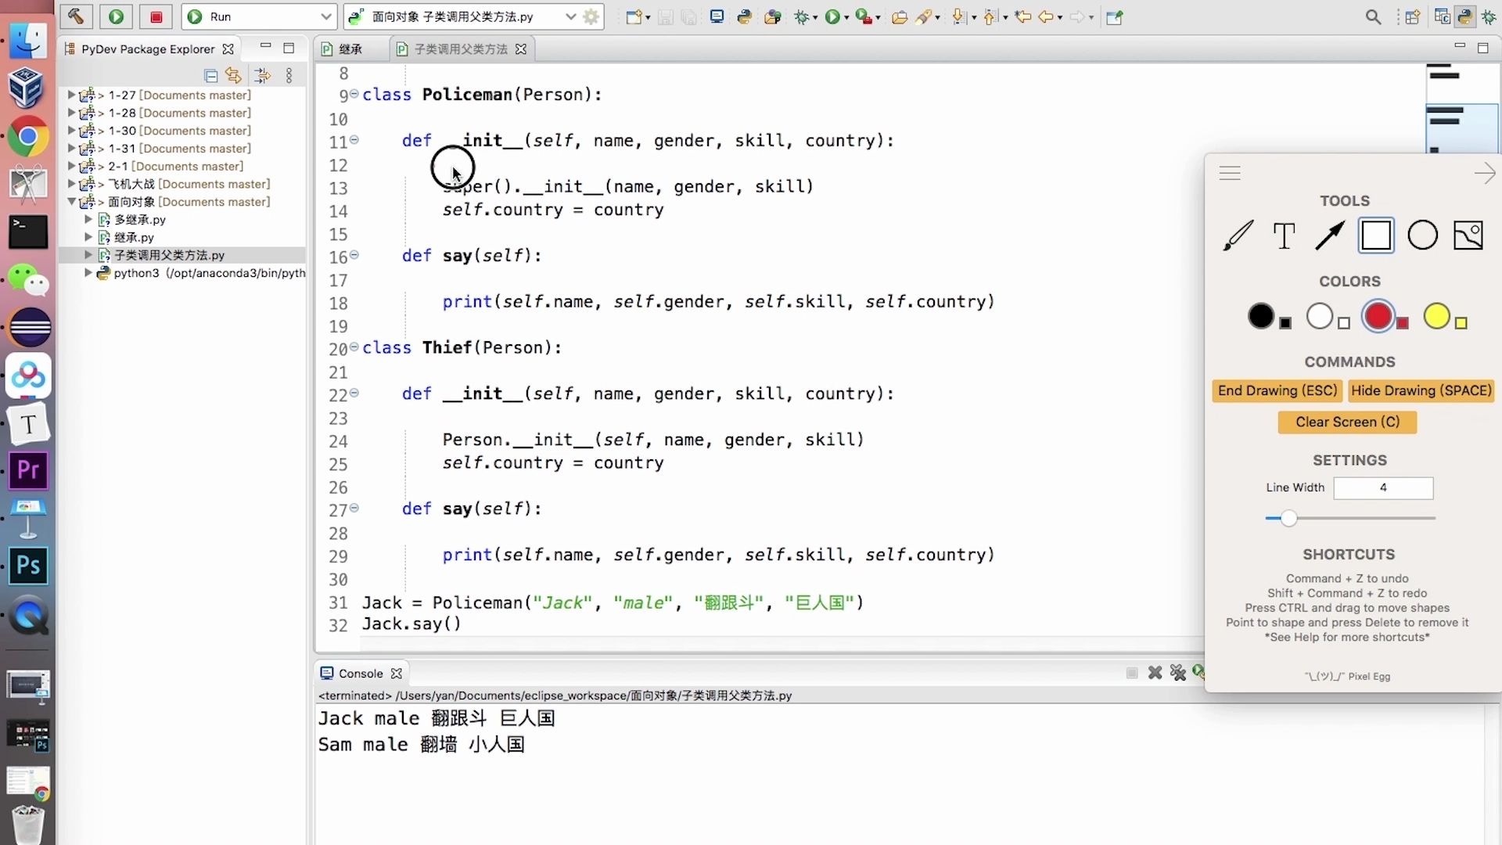The image size is (1502, 845).
Task: Select the Arrow annotation tool
Action: tap(1329, 235)
